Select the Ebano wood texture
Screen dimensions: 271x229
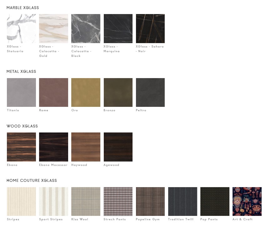tap(22, 147)
